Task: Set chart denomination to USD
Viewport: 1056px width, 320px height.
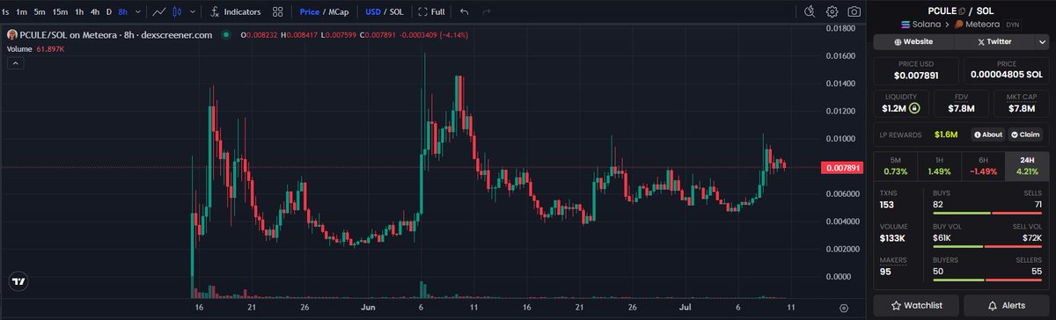Action: pyautogui.click(x=373, y=12)
